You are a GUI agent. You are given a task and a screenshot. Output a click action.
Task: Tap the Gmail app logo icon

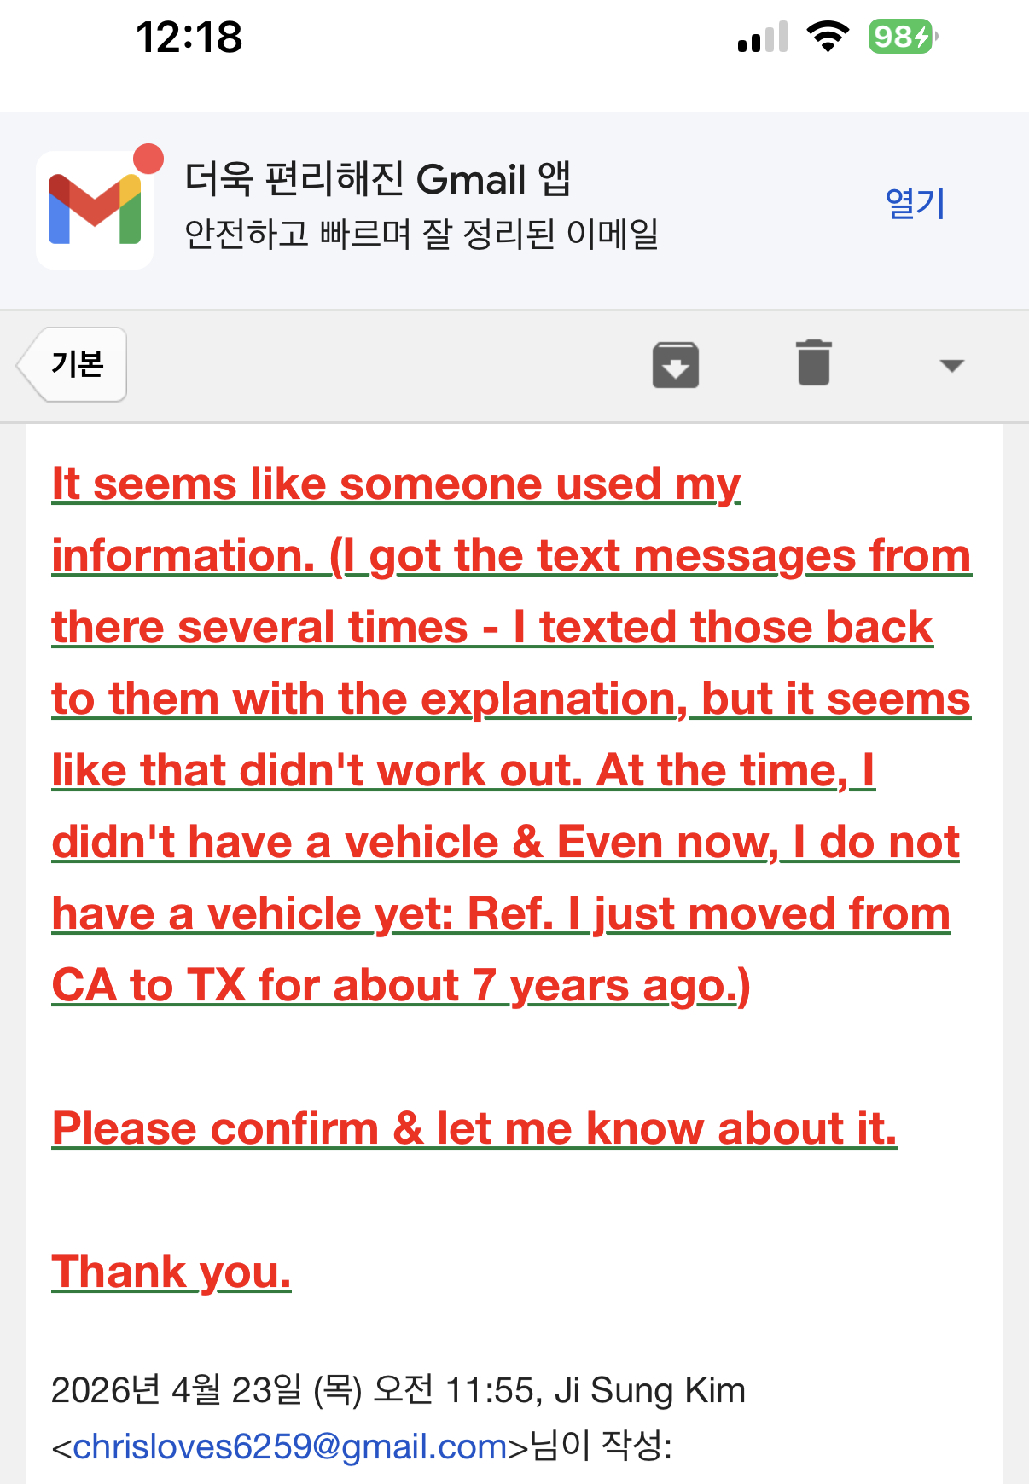coord(95,210)
